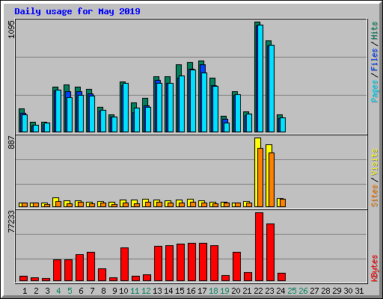Click the cyan "Pages" legend label
383x299 pixels.
click(375, 91)
